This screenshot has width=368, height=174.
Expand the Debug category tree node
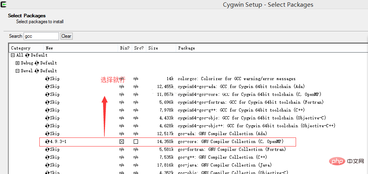(17, 63)
